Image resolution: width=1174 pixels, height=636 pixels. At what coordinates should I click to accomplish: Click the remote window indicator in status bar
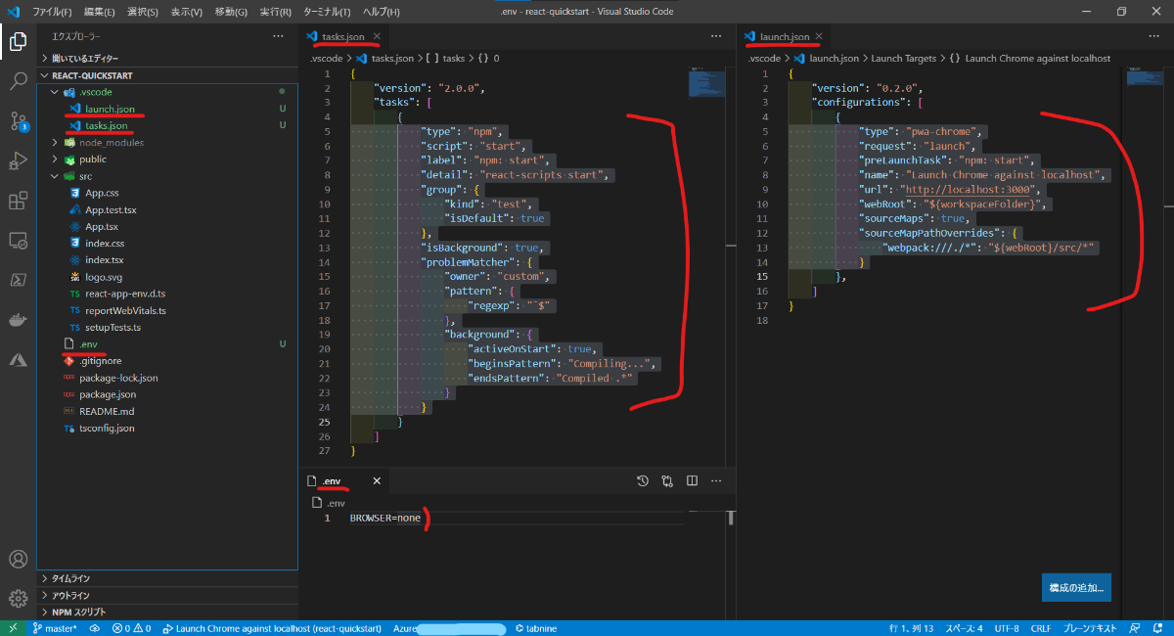click(12, 628)
